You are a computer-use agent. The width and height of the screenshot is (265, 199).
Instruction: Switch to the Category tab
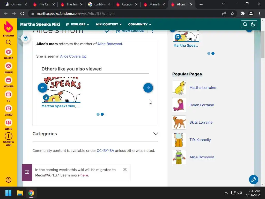tap(127, 4)
